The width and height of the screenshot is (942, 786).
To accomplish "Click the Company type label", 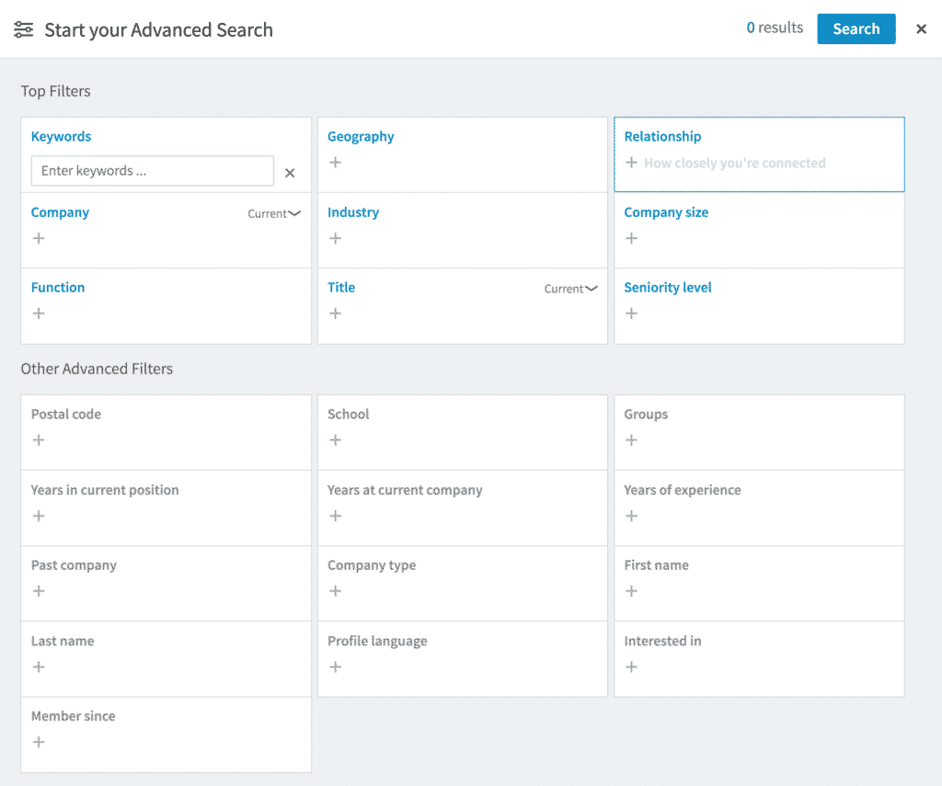I will click(x=372, y=565).
